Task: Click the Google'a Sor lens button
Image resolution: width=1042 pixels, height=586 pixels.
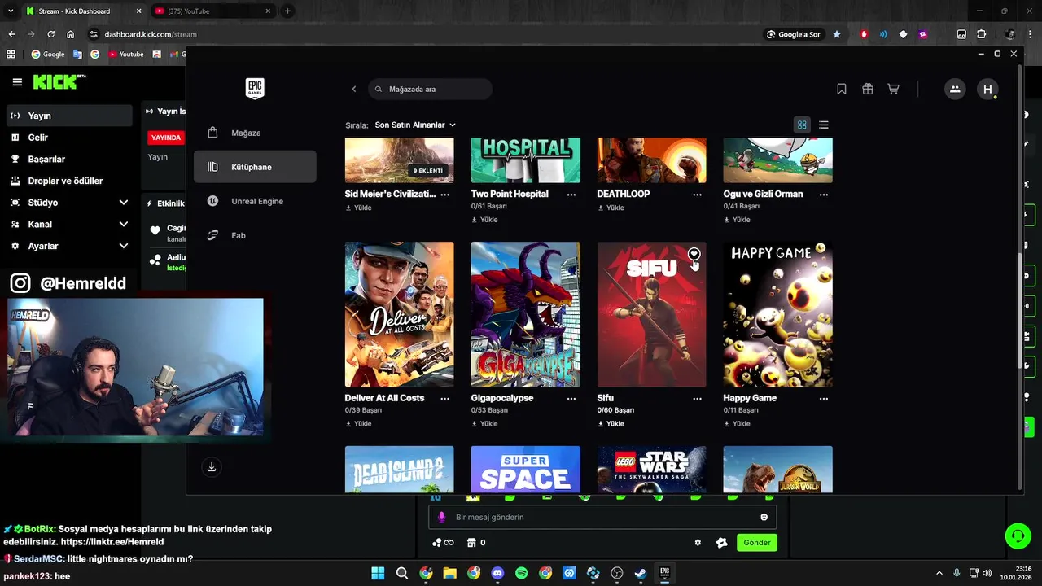Action: (794, 34)
